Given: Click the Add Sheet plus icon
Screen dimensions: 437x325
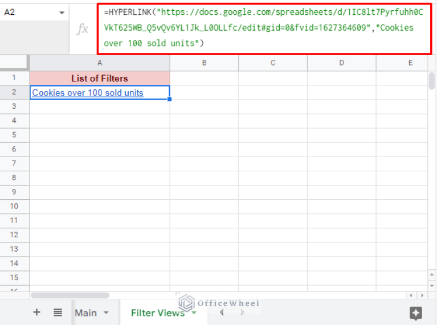Looking at the screenshot, I should coord(36,312).
